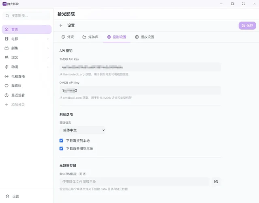Open 设置 at sidebar bottom
This screenshot has height=203, width=259.
pos(15,196)
